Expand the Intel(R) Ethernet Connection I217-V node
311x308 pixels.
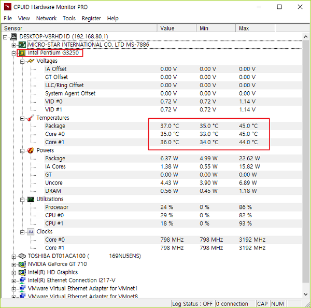click(13, 281)
